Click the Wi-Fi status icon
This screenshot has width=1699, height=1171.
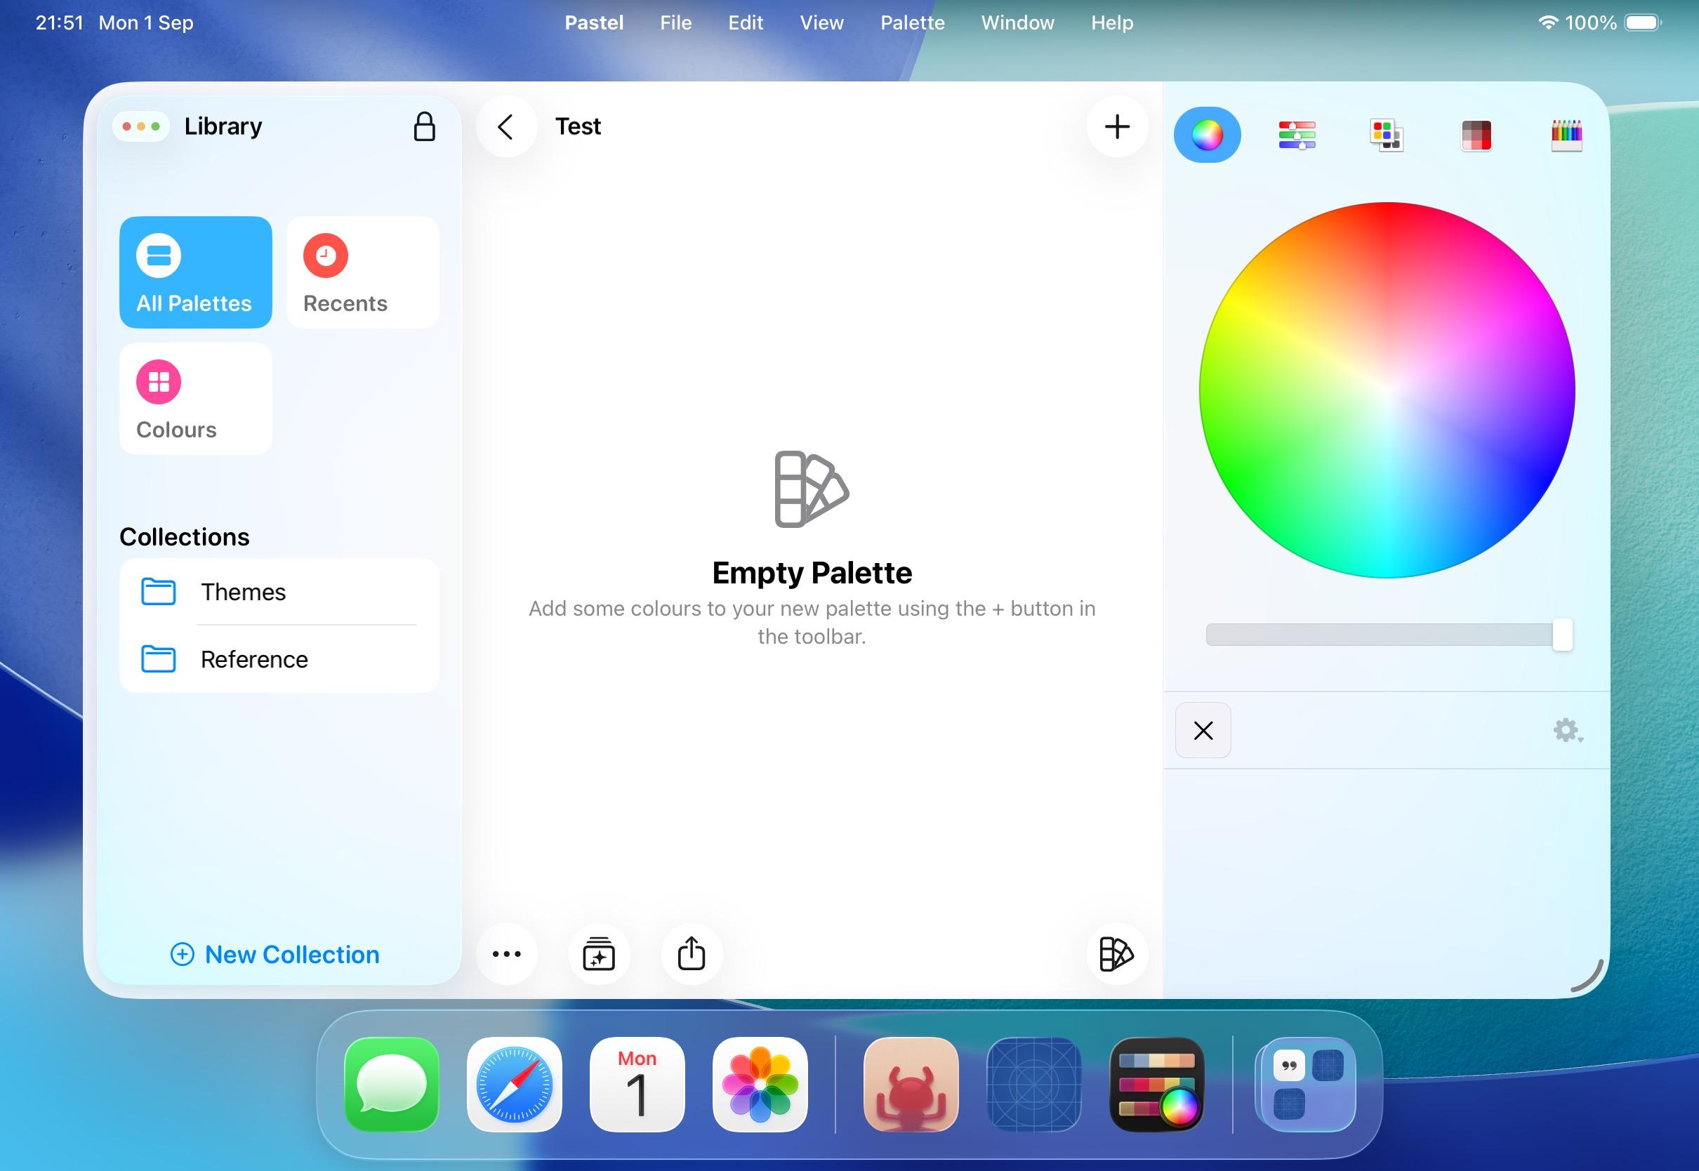pos(1548,22)
